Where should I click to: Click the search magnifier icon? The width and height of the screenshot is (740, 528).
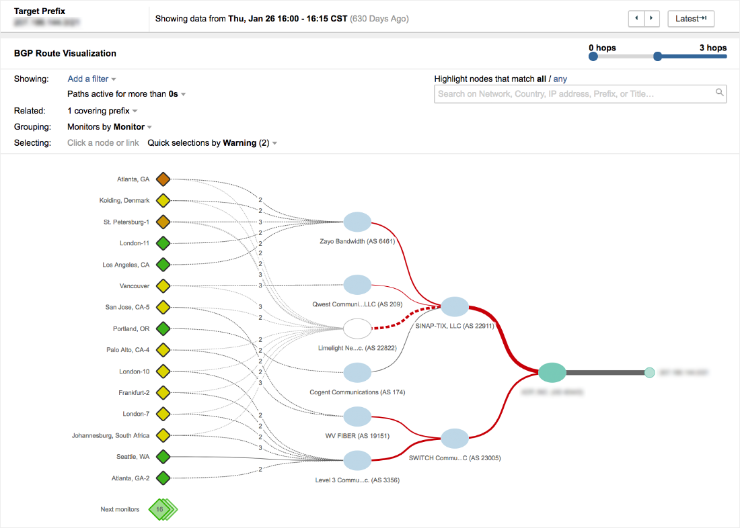[x=719, y=93]
